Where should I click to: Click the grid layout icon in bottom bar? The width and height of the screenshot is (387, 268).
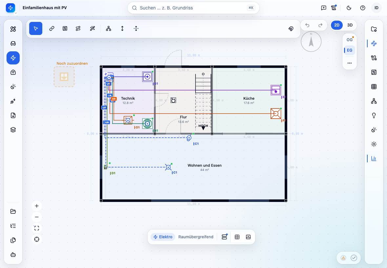(237, 237)
